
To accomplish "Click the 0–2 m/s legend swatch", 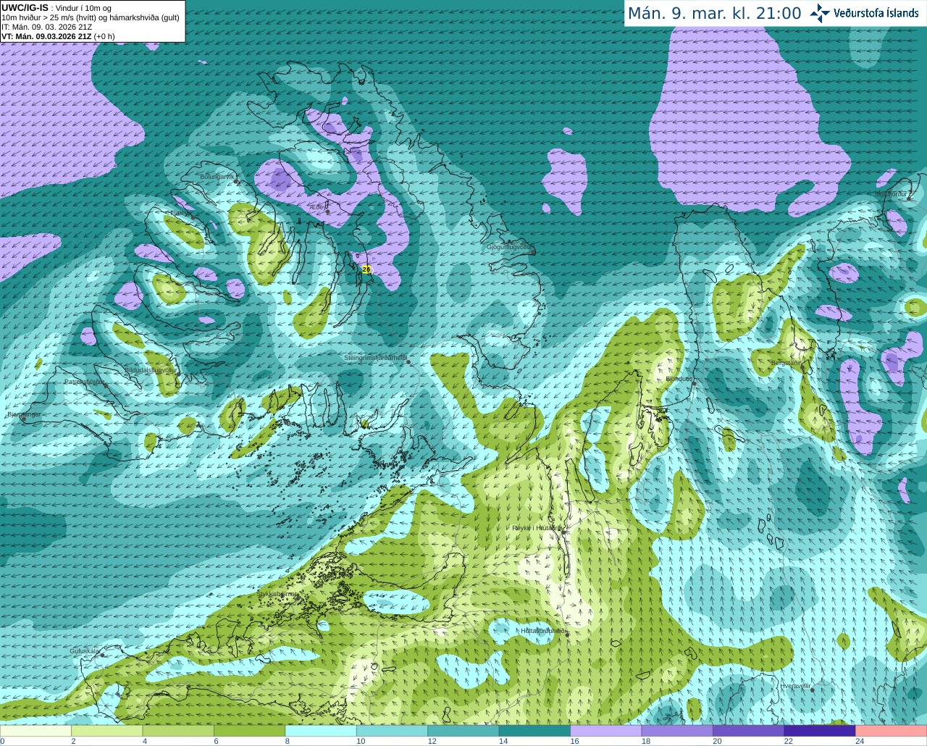I will (x=35, y=730).
